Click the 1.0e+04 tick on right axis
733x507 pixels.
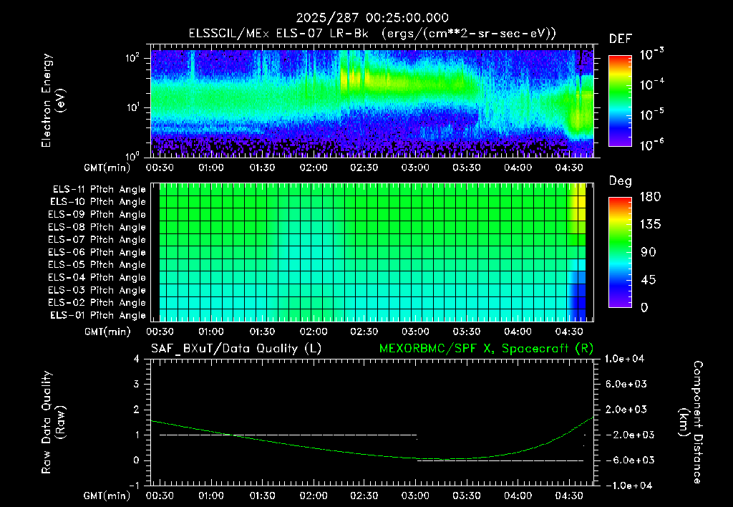(x=624, y=359)
